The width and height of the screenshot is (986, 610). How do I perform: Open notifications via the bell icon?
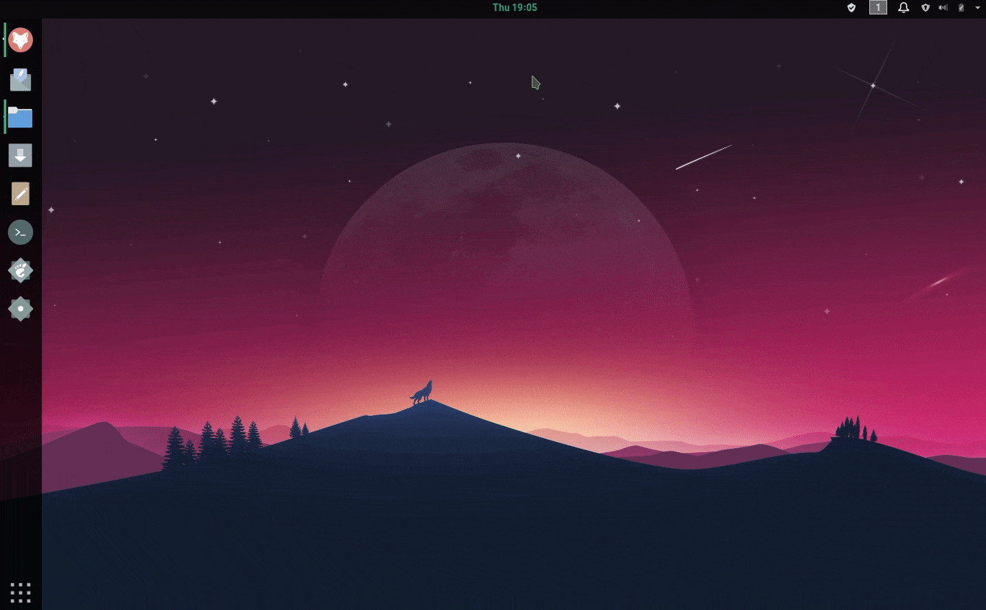click(904, 8)
